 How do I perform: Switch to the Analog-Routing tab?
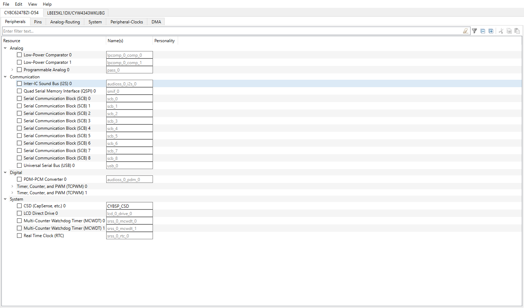[65, 22]
